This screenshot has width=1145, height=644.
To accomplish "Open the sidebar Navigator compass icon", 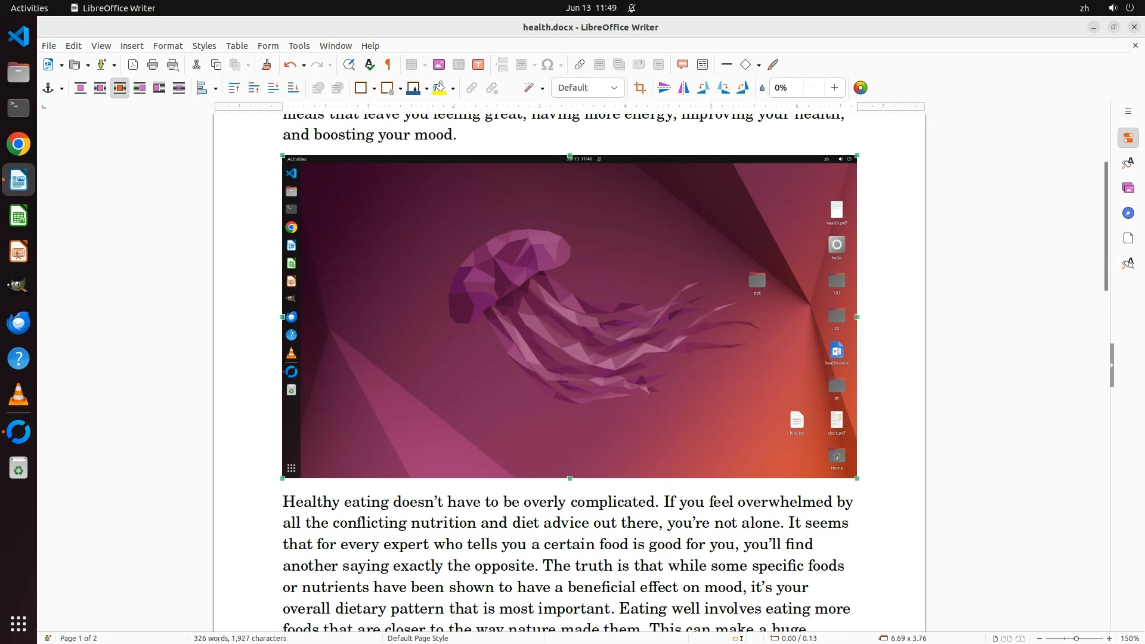I will tap(1128, 213).
